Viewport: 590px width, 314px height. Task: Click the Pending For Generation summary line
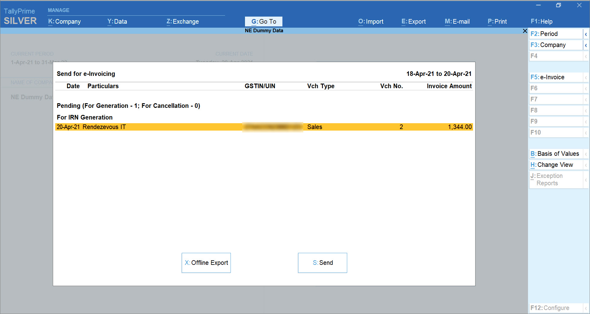click(128, 106)
